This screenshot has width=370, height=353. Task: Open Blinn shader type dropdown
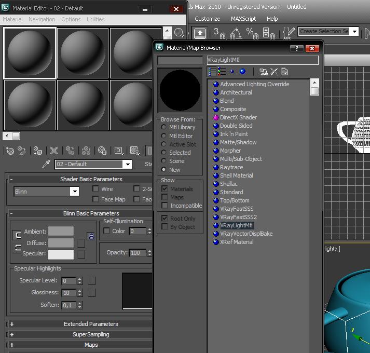[x=75, y=191]
